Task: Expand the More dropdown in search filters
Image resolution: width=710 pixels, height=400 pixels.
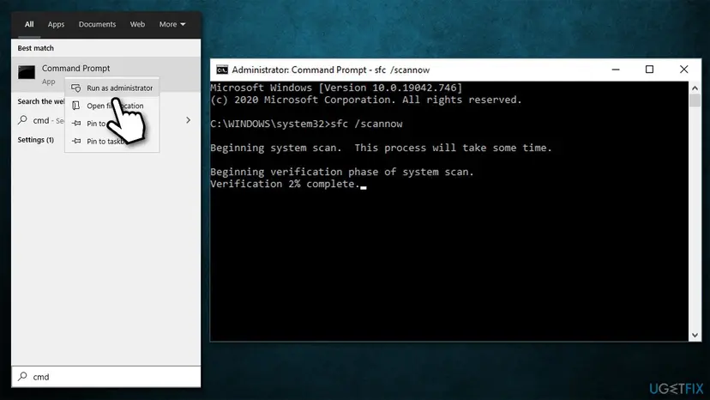Action: (172, 25)
